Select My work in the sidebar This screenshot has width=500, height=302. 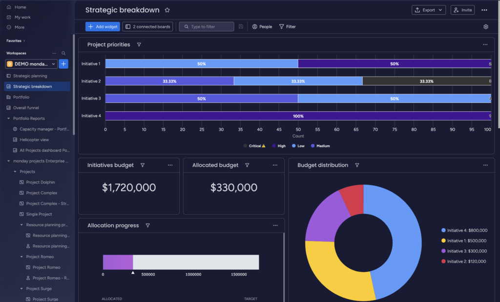[18, 16]
